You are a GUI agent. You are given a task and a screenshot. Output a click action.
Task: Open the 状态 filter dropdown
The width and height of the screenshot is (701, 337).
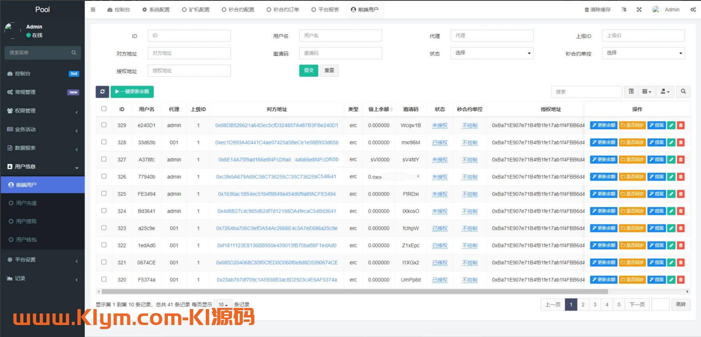492,53
